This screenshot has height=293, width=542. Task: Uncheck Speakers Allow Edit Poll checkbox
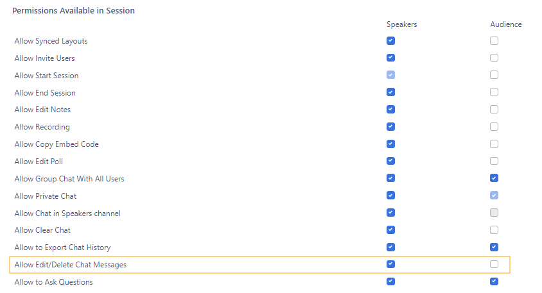[390, 161]
